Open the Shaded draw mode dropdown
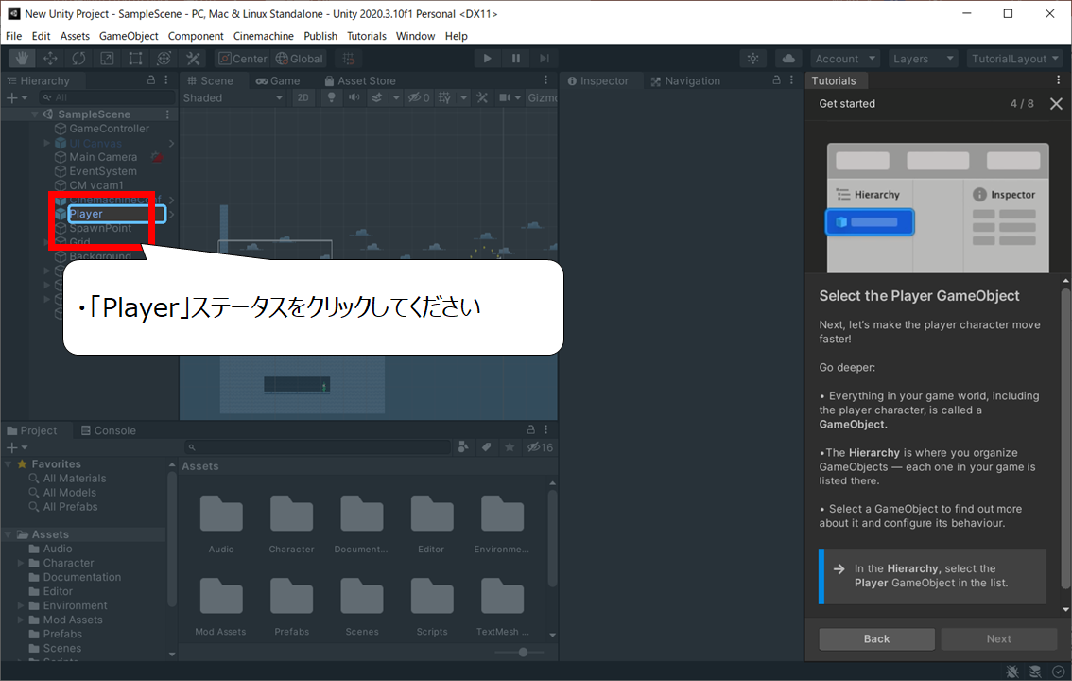The height and width of the screenshot is (681, 1072). coord(233,97)
